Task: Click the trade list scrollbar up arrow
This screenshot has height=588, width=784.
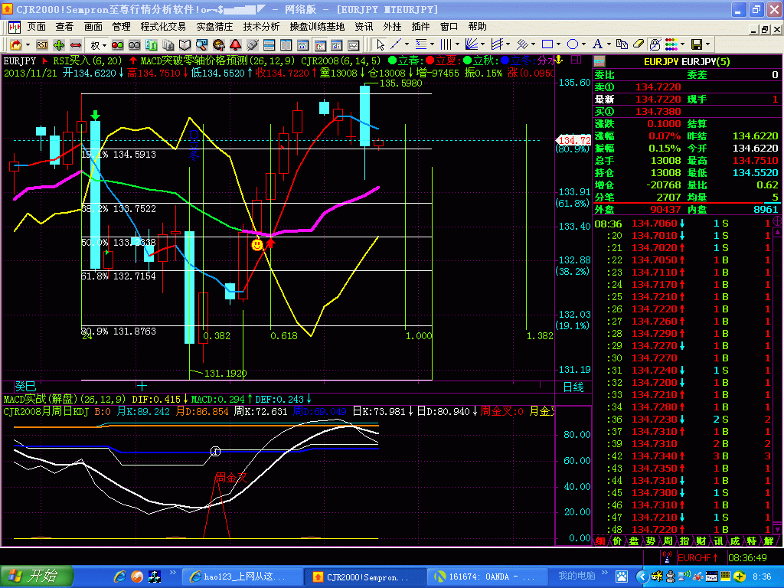Action: (x=778, y=233)
